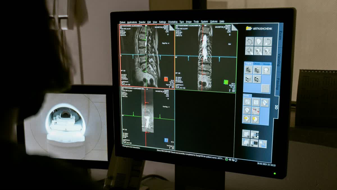Open the ARTYUSHCHENK patient folder icon
337x190 pixels.
click(x=249, y=28)
